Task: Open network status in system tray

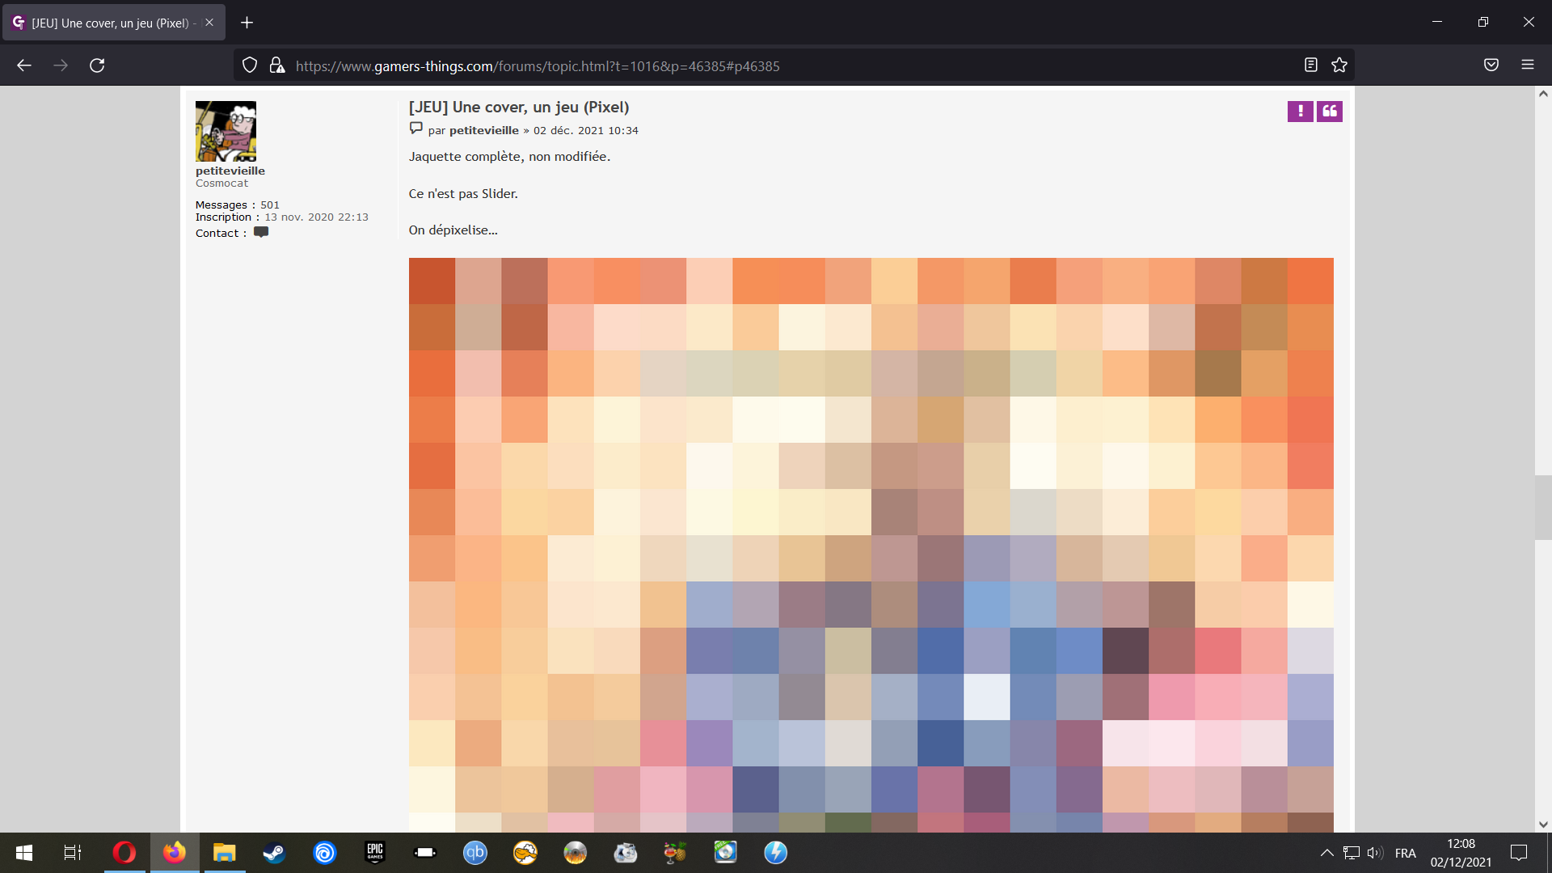Action: pos(1352,853)
